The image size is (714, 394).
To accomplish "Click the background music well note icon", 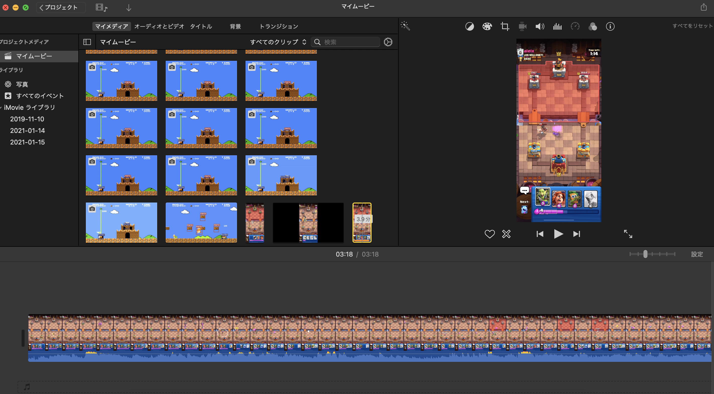I will (27, 387).
